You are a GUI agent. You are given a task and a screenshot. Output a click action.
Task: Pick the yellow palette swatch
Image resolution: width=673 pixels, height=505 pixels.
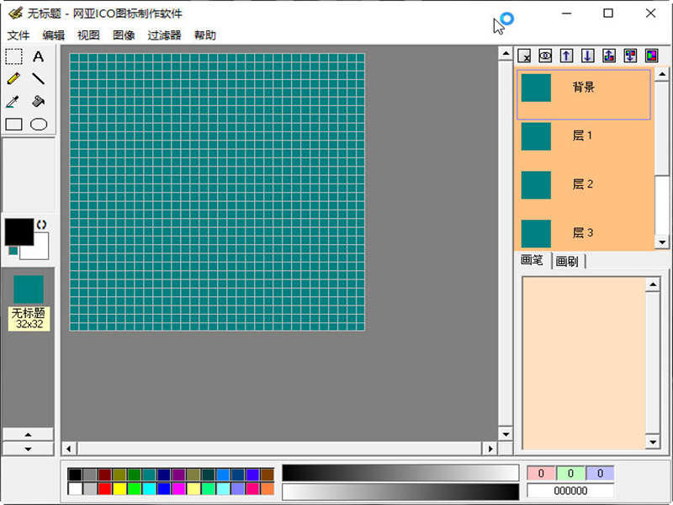click(119, 489)
